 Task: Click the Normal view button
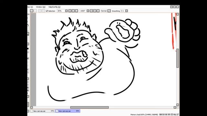coord(104,11)
